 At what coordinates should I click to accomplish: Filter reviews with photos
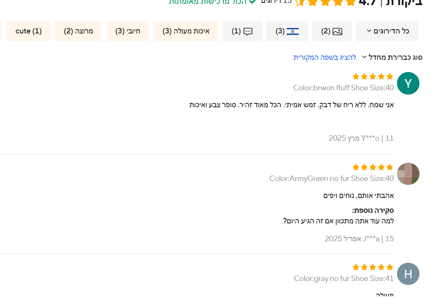pos(332,31)
